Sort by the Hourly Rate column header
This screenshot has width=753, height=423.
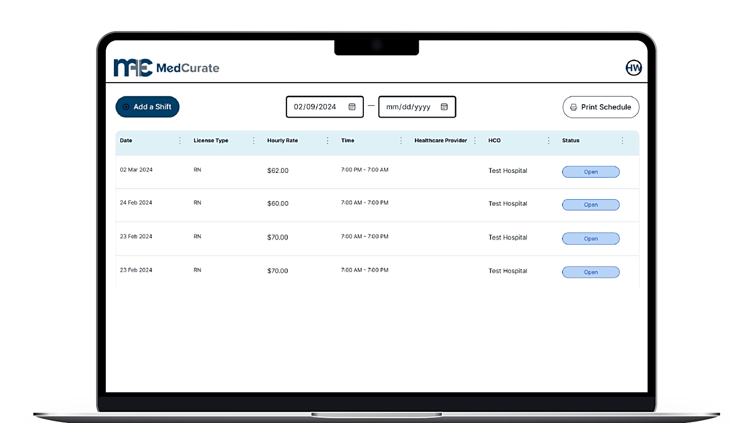(282, 141)
